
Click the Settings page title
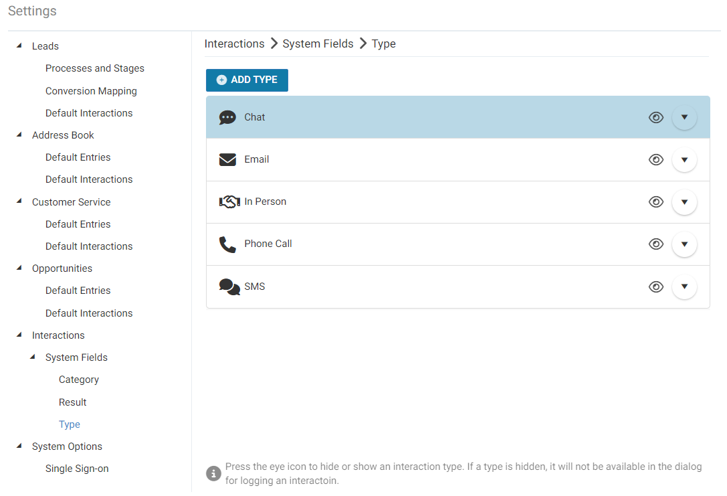click(33, 11)
